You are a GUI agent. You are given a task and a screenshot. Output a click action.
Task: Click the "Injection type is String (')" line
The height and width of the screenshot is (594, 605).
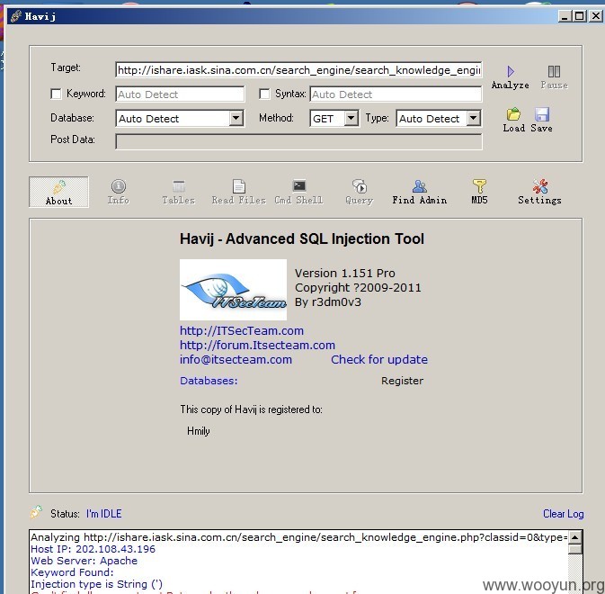coord(96,584)
